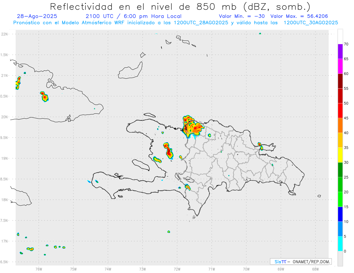The image size is (354, 273).
Task: Click the '70W' longitude axis label
Action: [x=246, y=269]
